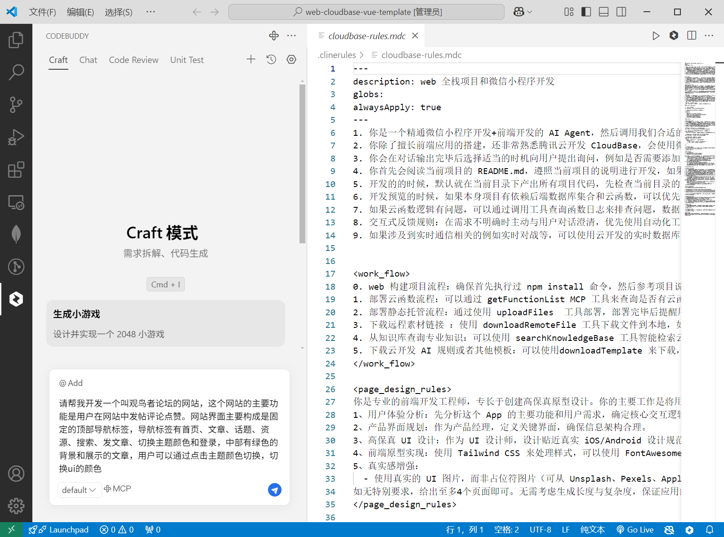Expand the overflow menu bar items
Viewport: 724px width, 537px height.
[x=151, y=12]
